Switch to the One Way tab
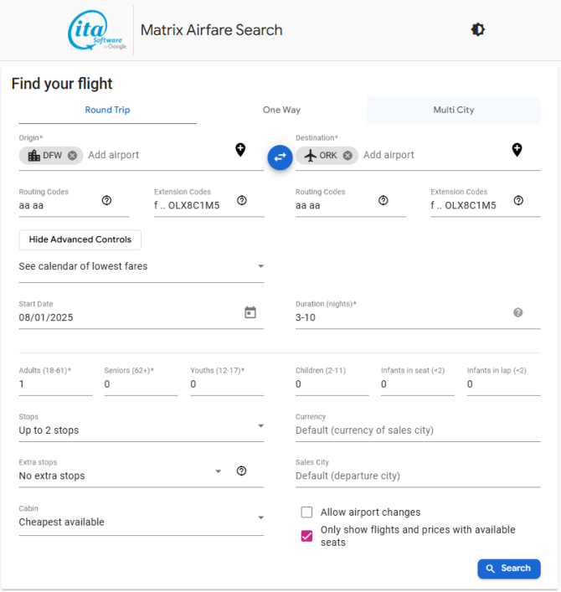561x592 pixels. [281, 110]
